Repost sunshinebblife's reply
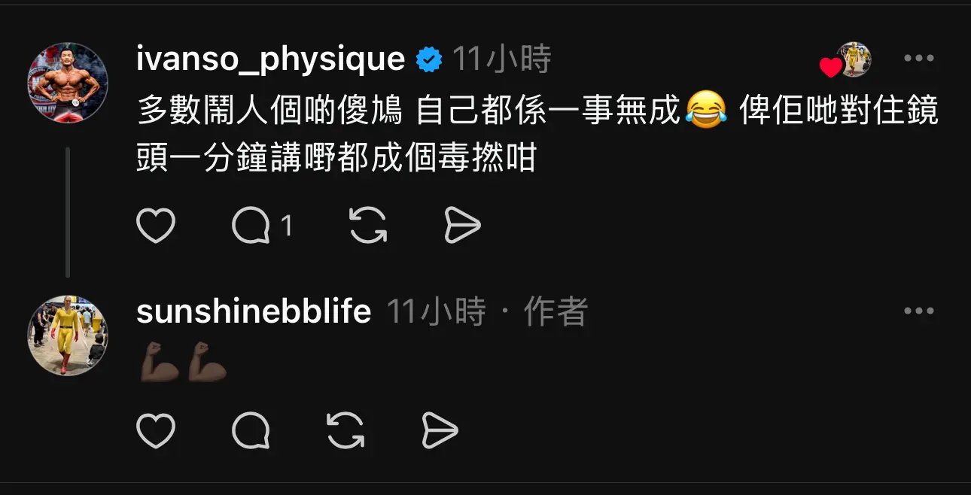This screenshot has height=495, width=971. 345,431
